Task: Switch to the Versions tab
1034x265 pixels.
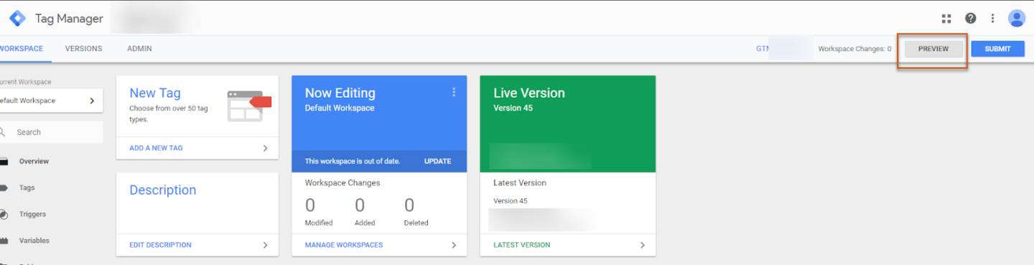Action: tap(83, 49)
